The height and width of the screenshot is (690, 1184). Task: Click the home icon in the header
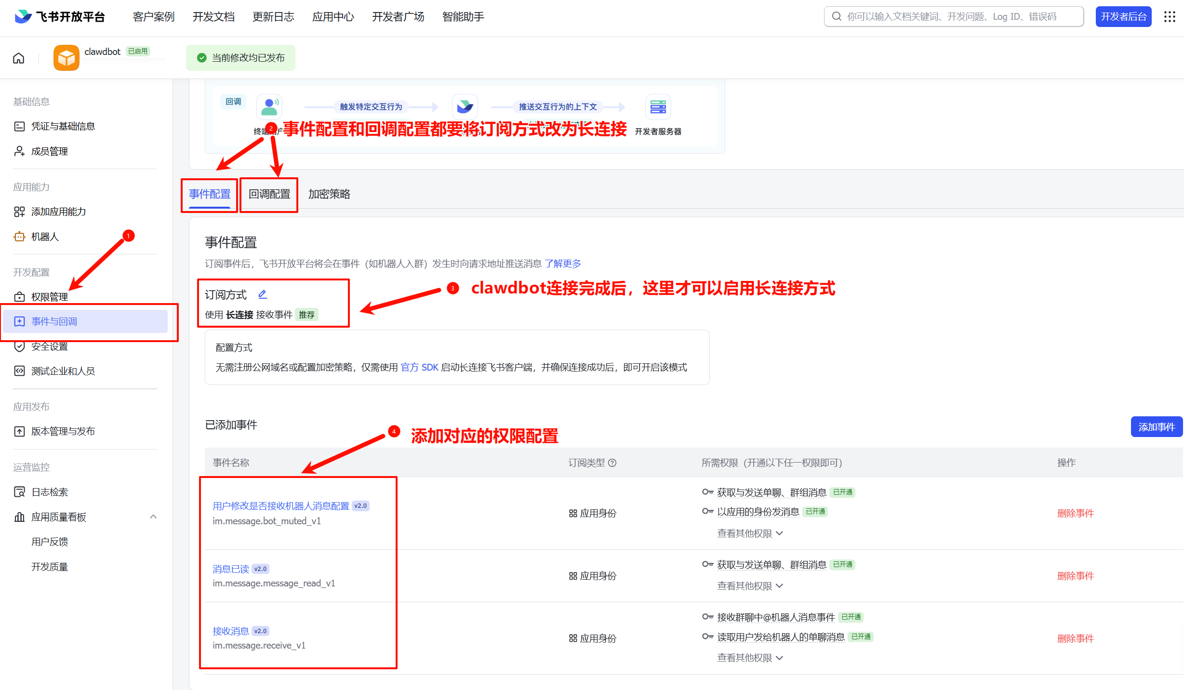pyautogui.click(x=18, y=58)
